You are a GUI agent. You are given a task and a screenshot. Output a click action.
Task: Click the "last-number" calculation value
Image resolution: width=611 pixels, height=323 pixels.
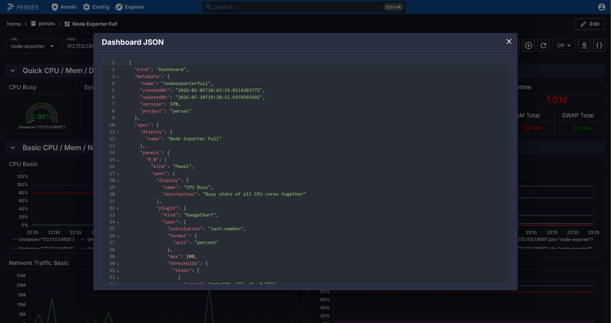point(227,229)
